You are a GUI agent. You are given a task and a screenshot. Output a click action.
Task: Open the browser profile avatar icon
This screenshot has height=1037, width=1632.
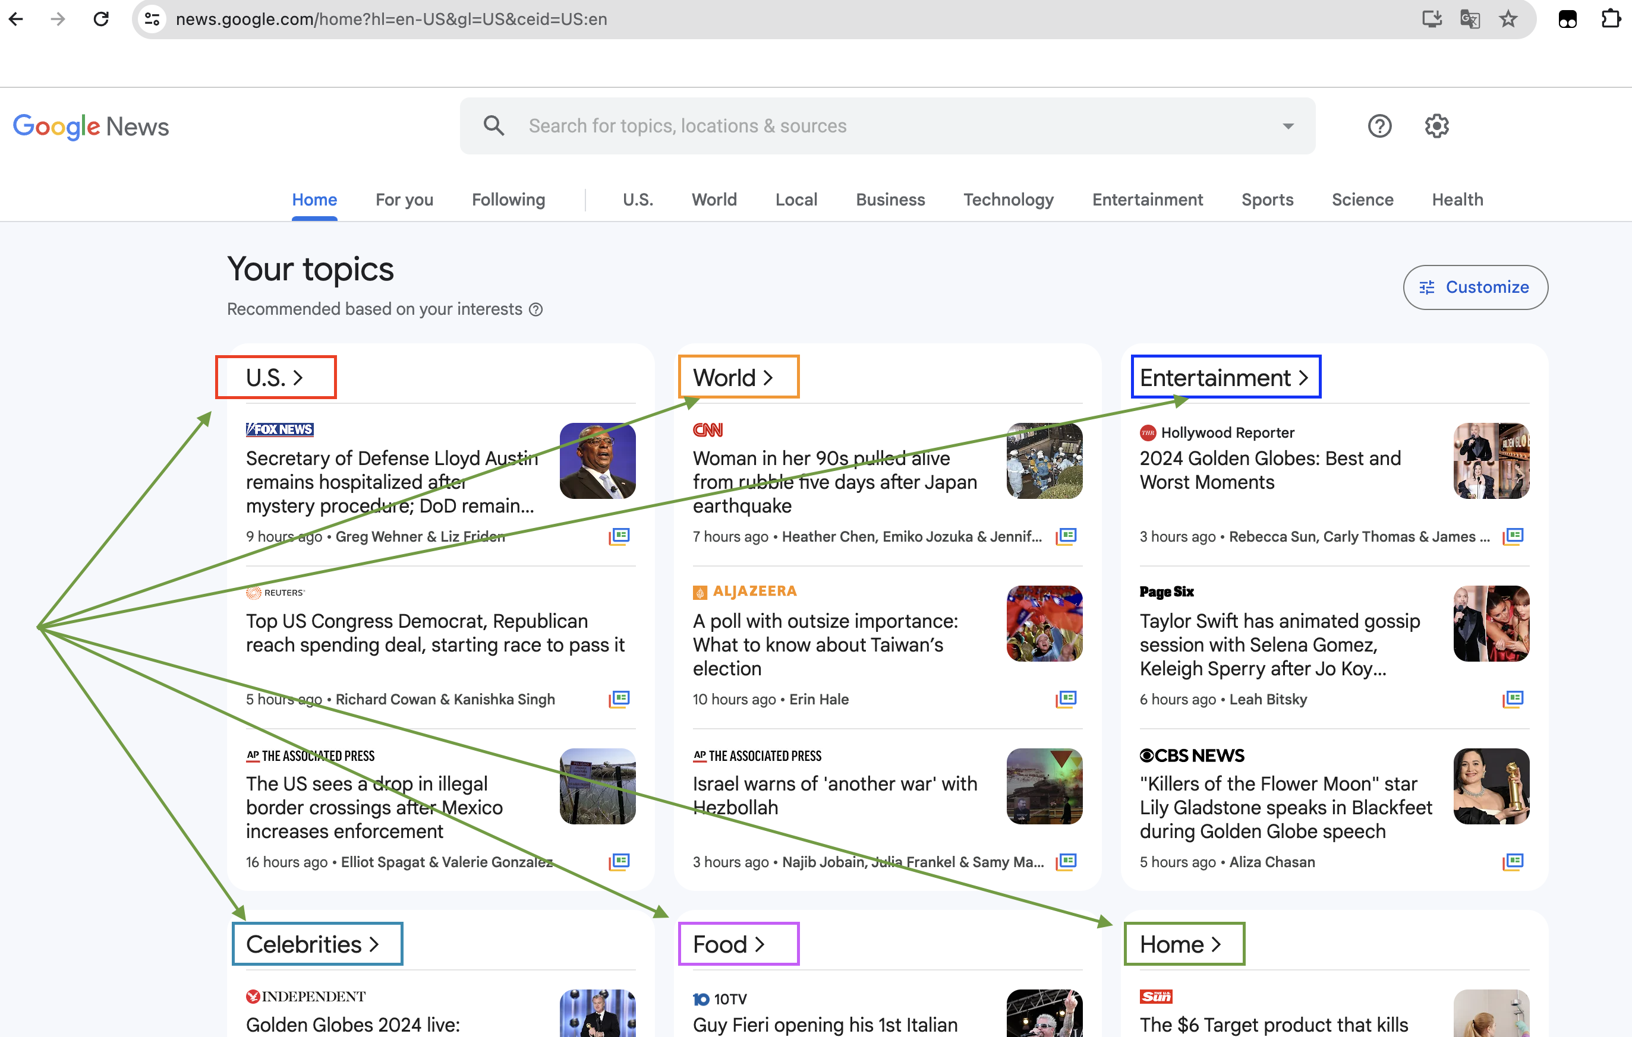click(1568, 19)
